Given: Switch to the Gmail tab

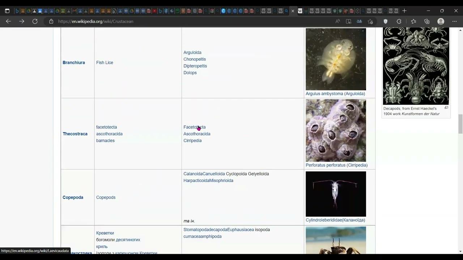Looking at the screenshot, I should [x=74, y=11].
